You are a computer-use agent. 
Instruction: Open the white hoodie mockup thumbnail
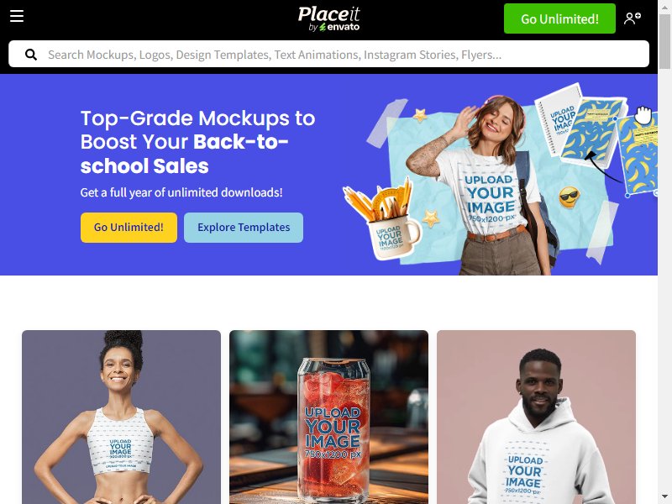pos(536,417)
